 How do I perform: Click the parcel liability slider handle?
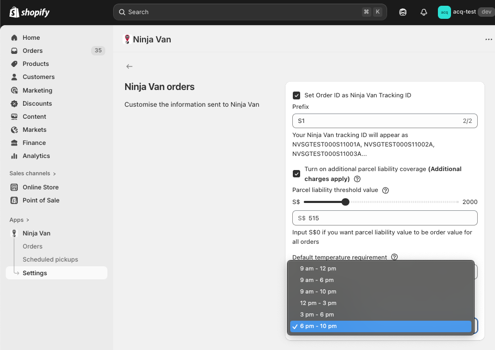point(345,202)
